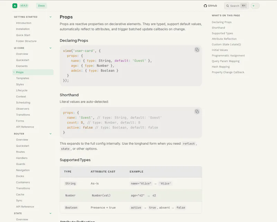Open the Routes sidebar item
Image resolution: width=277 pixels, height=222 pixels.
[x=20, y=152]
